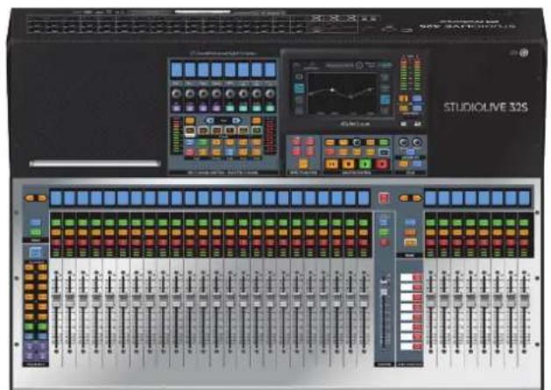Push the eighth Fat Channel encoder knob
The height and width of the screenshot is (390, 551).
pyautogui.click(x=270, y=94)
